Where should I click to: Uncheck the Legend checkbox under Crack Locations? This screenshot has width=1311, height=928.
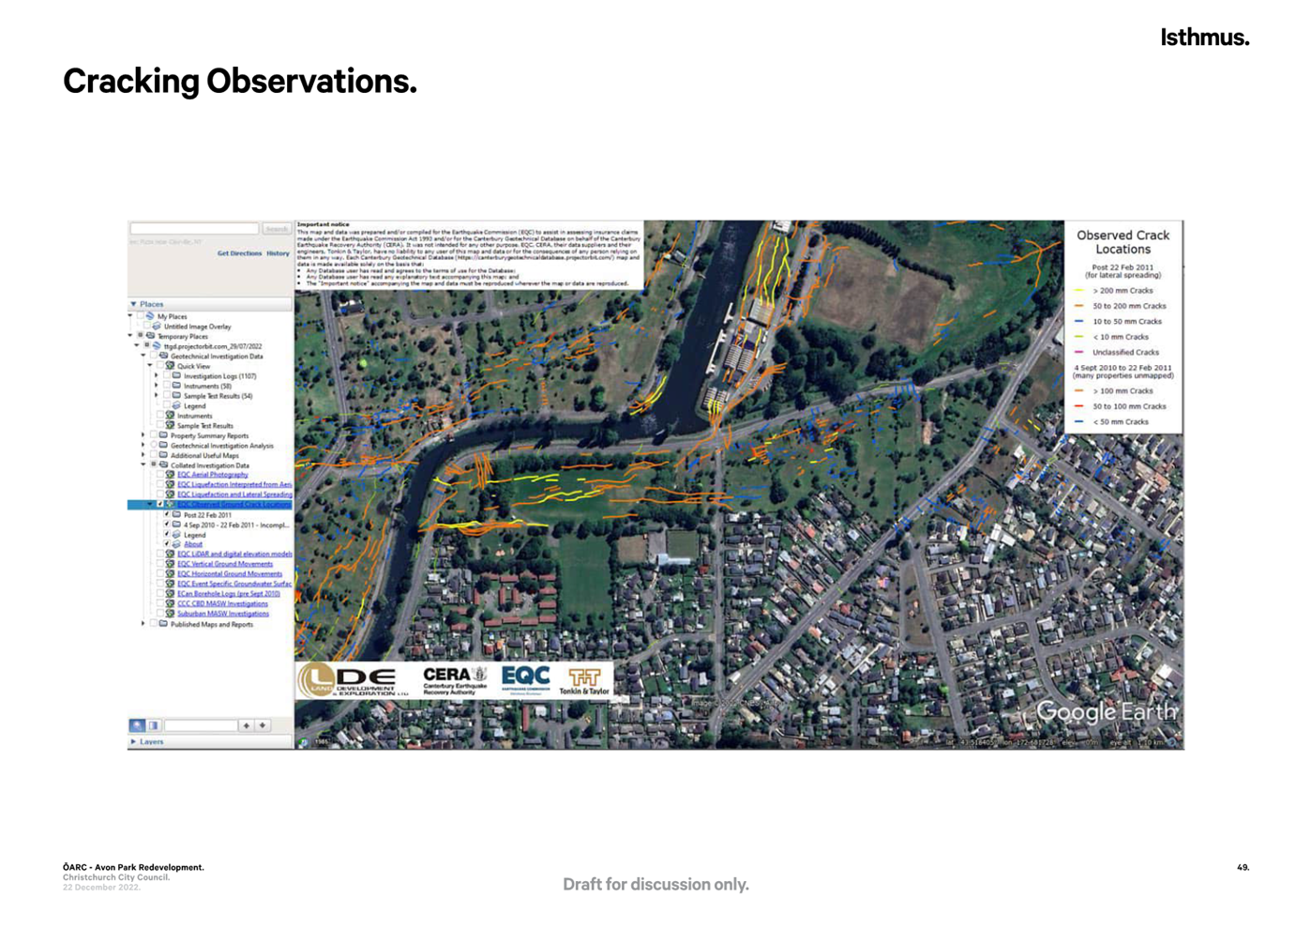(x=167, y=534)
